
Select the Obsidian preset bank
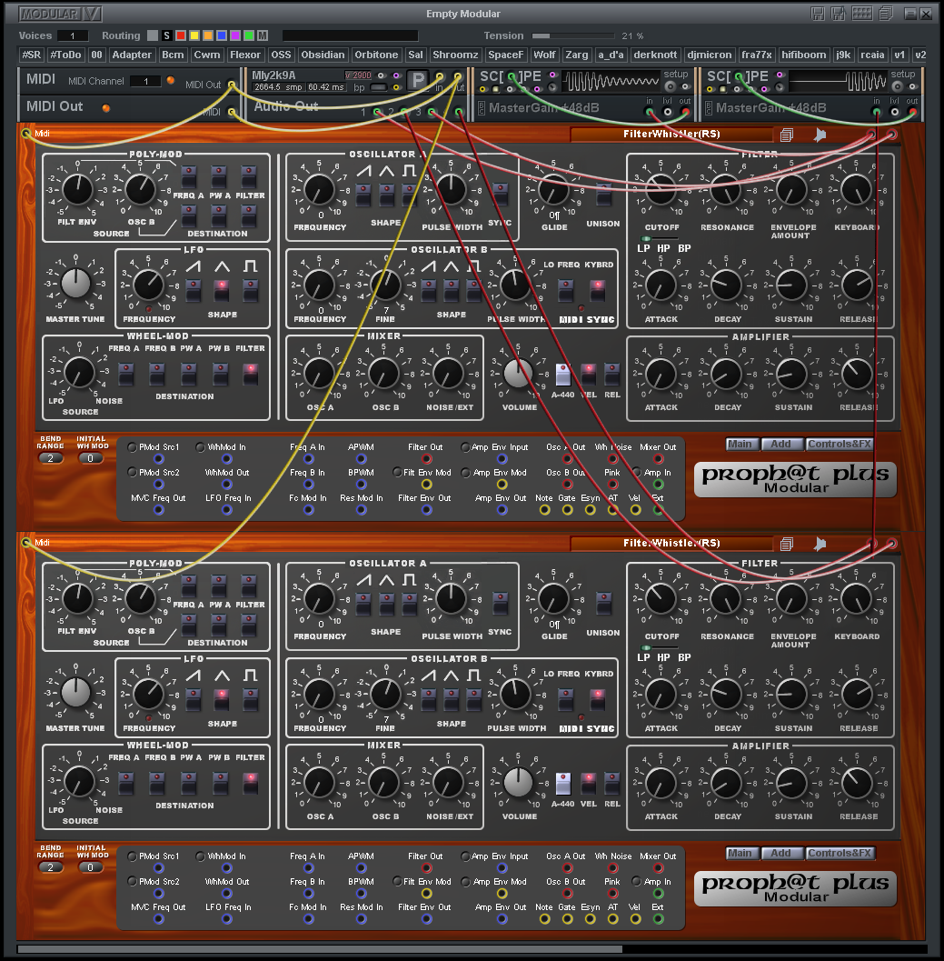tap(323, 55)
